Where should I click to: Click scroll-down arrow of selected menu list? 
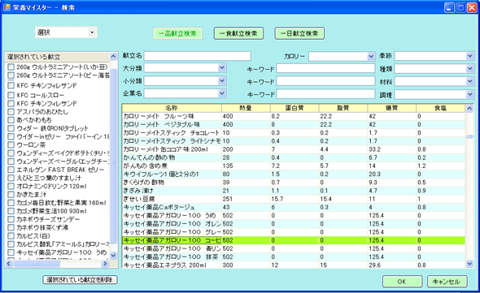113,255
